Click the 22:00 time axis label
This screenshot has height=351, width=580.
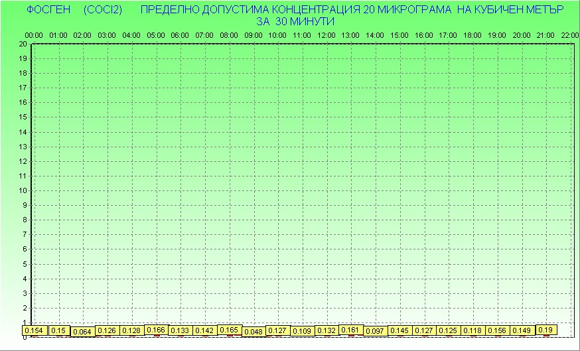569,35
